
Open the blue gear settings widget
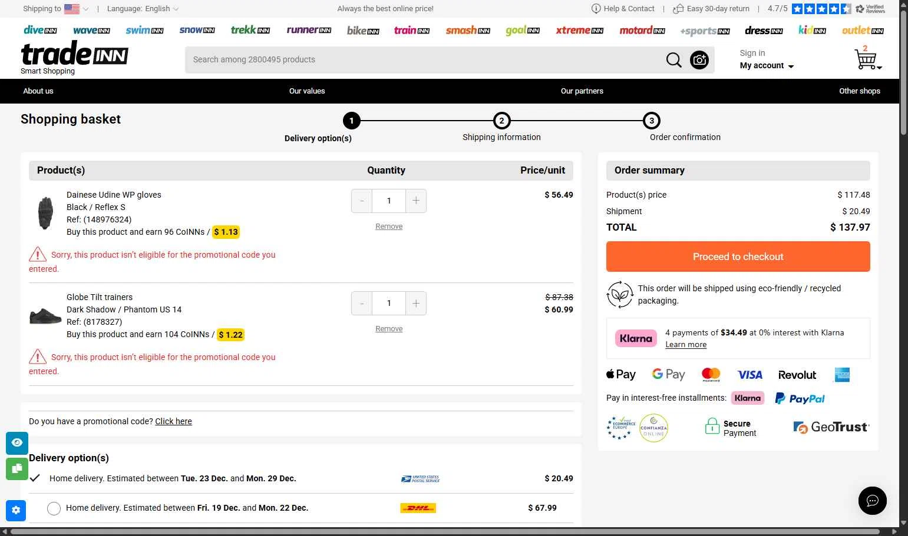coord(16,510)
